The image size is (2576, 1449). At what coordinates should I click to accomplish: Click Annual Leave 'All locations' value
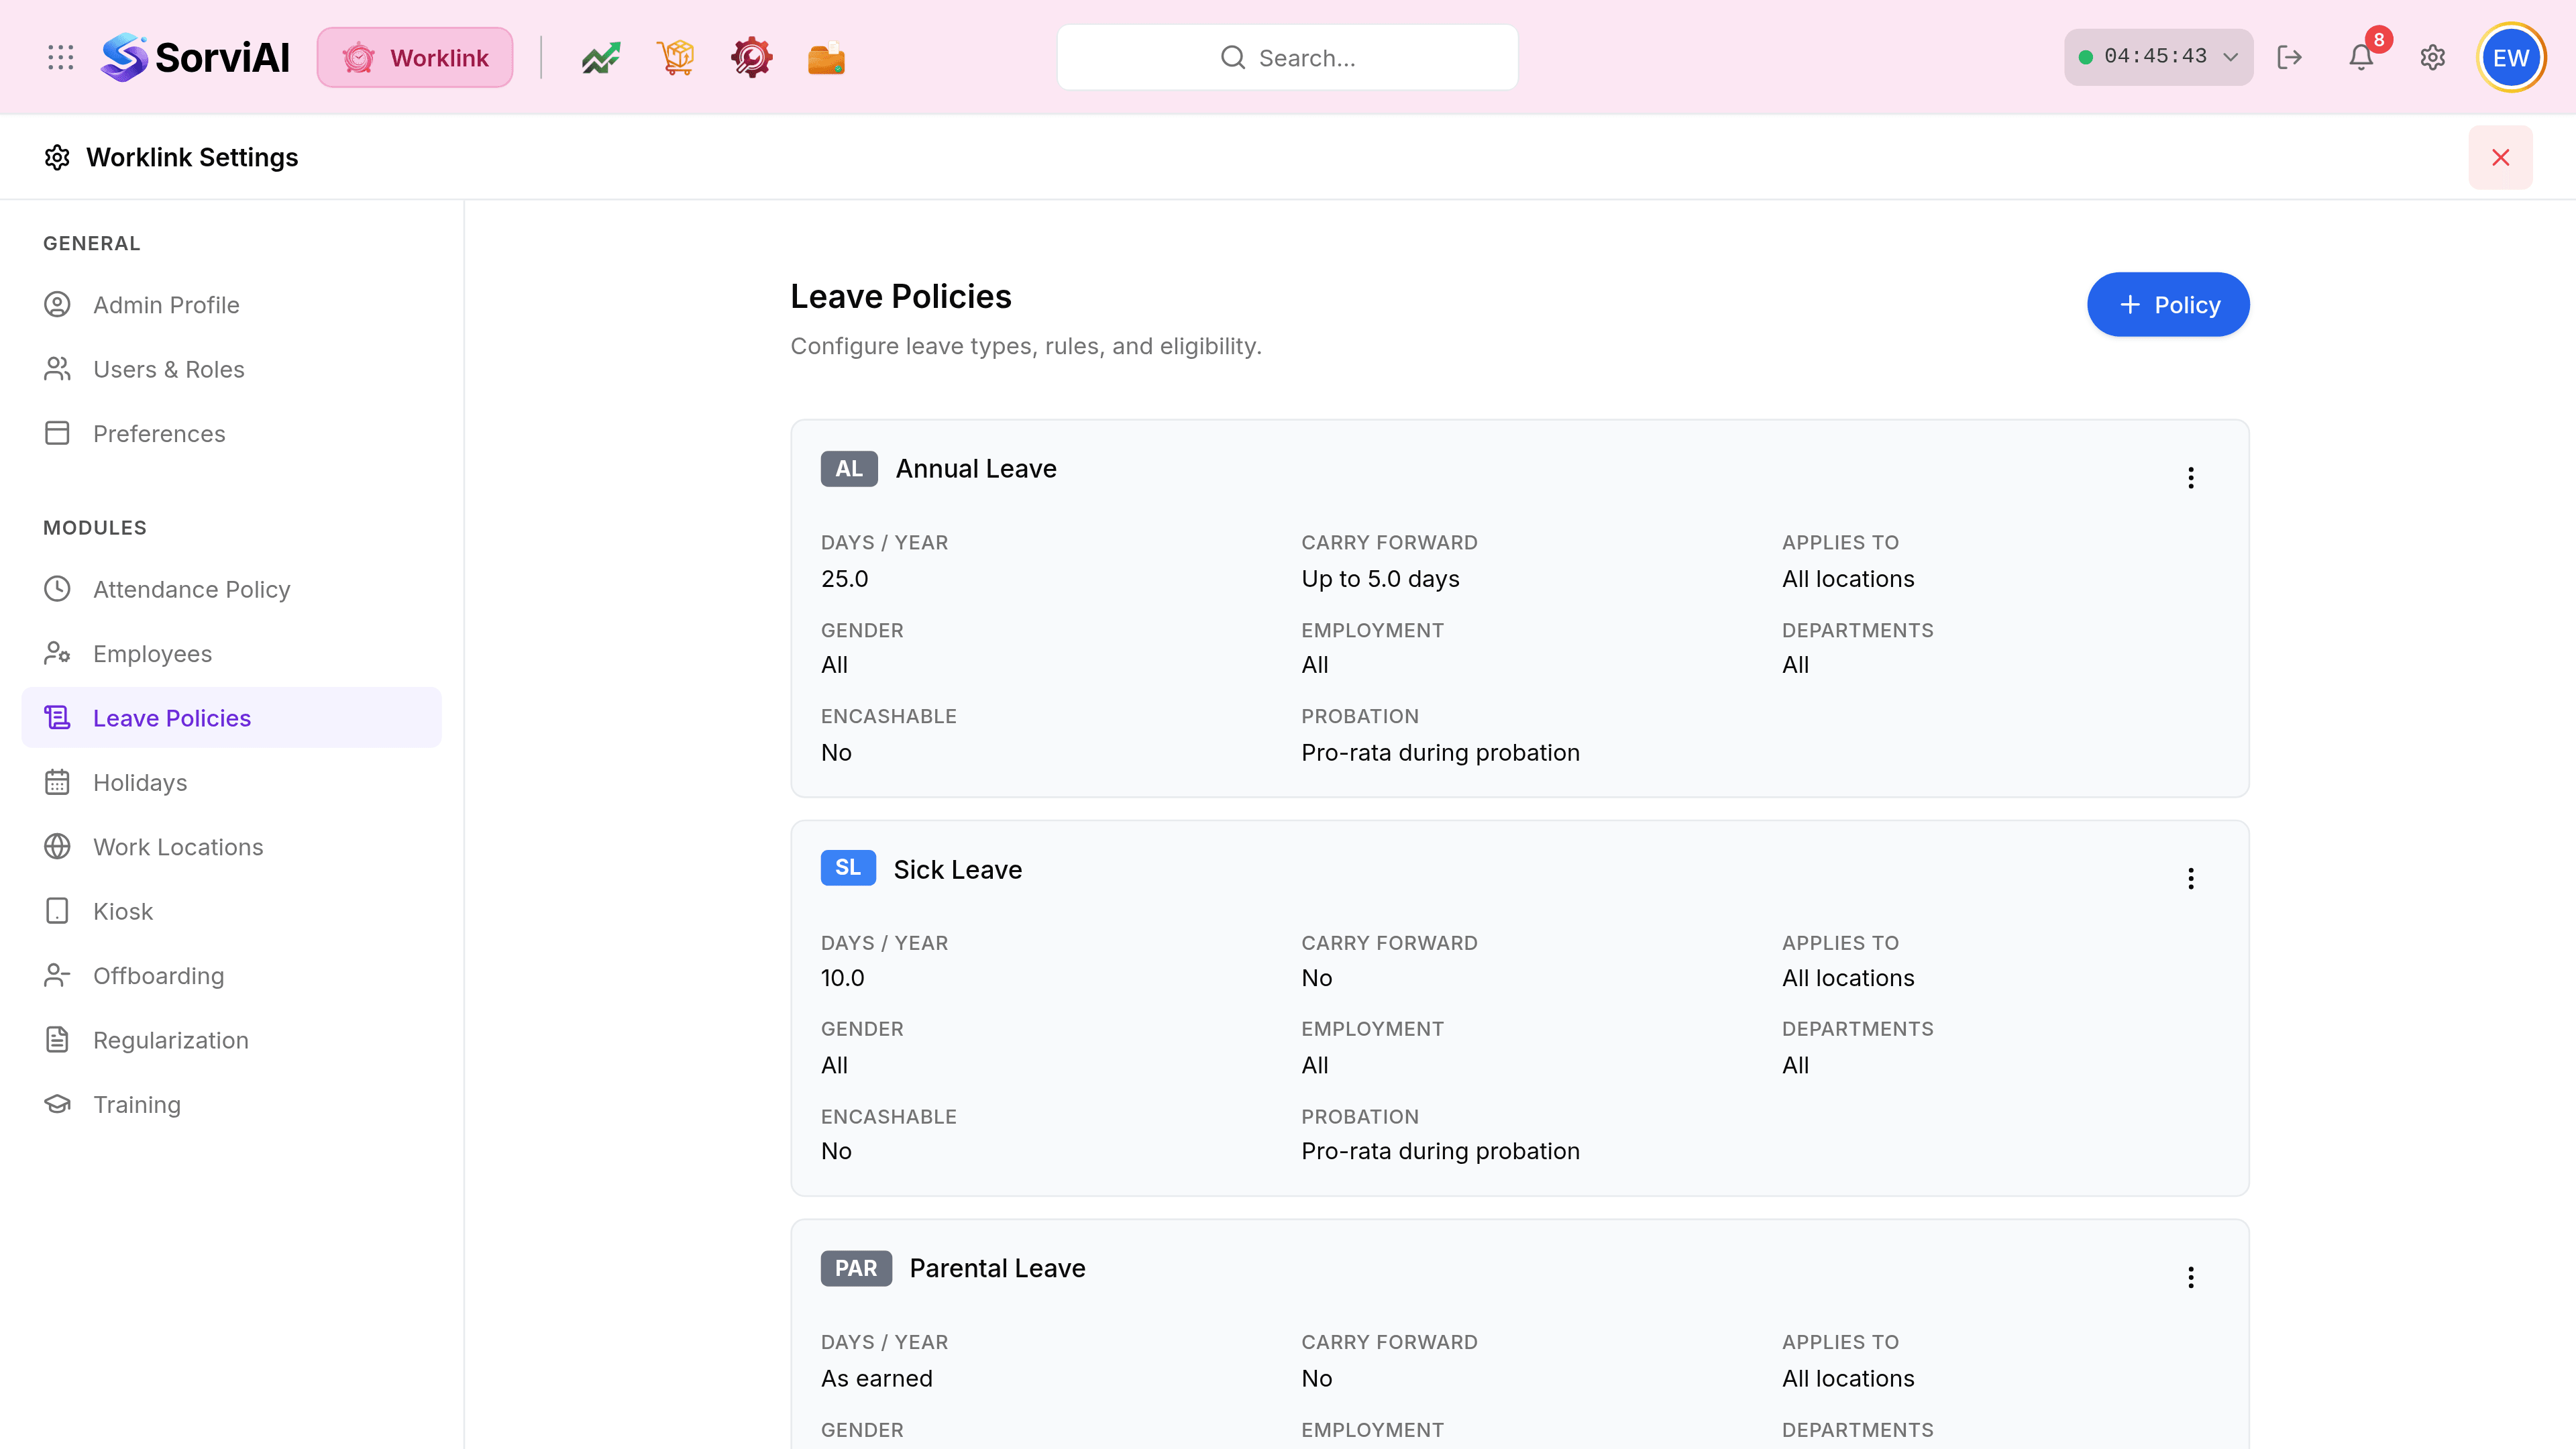(x=1848, y=578)
